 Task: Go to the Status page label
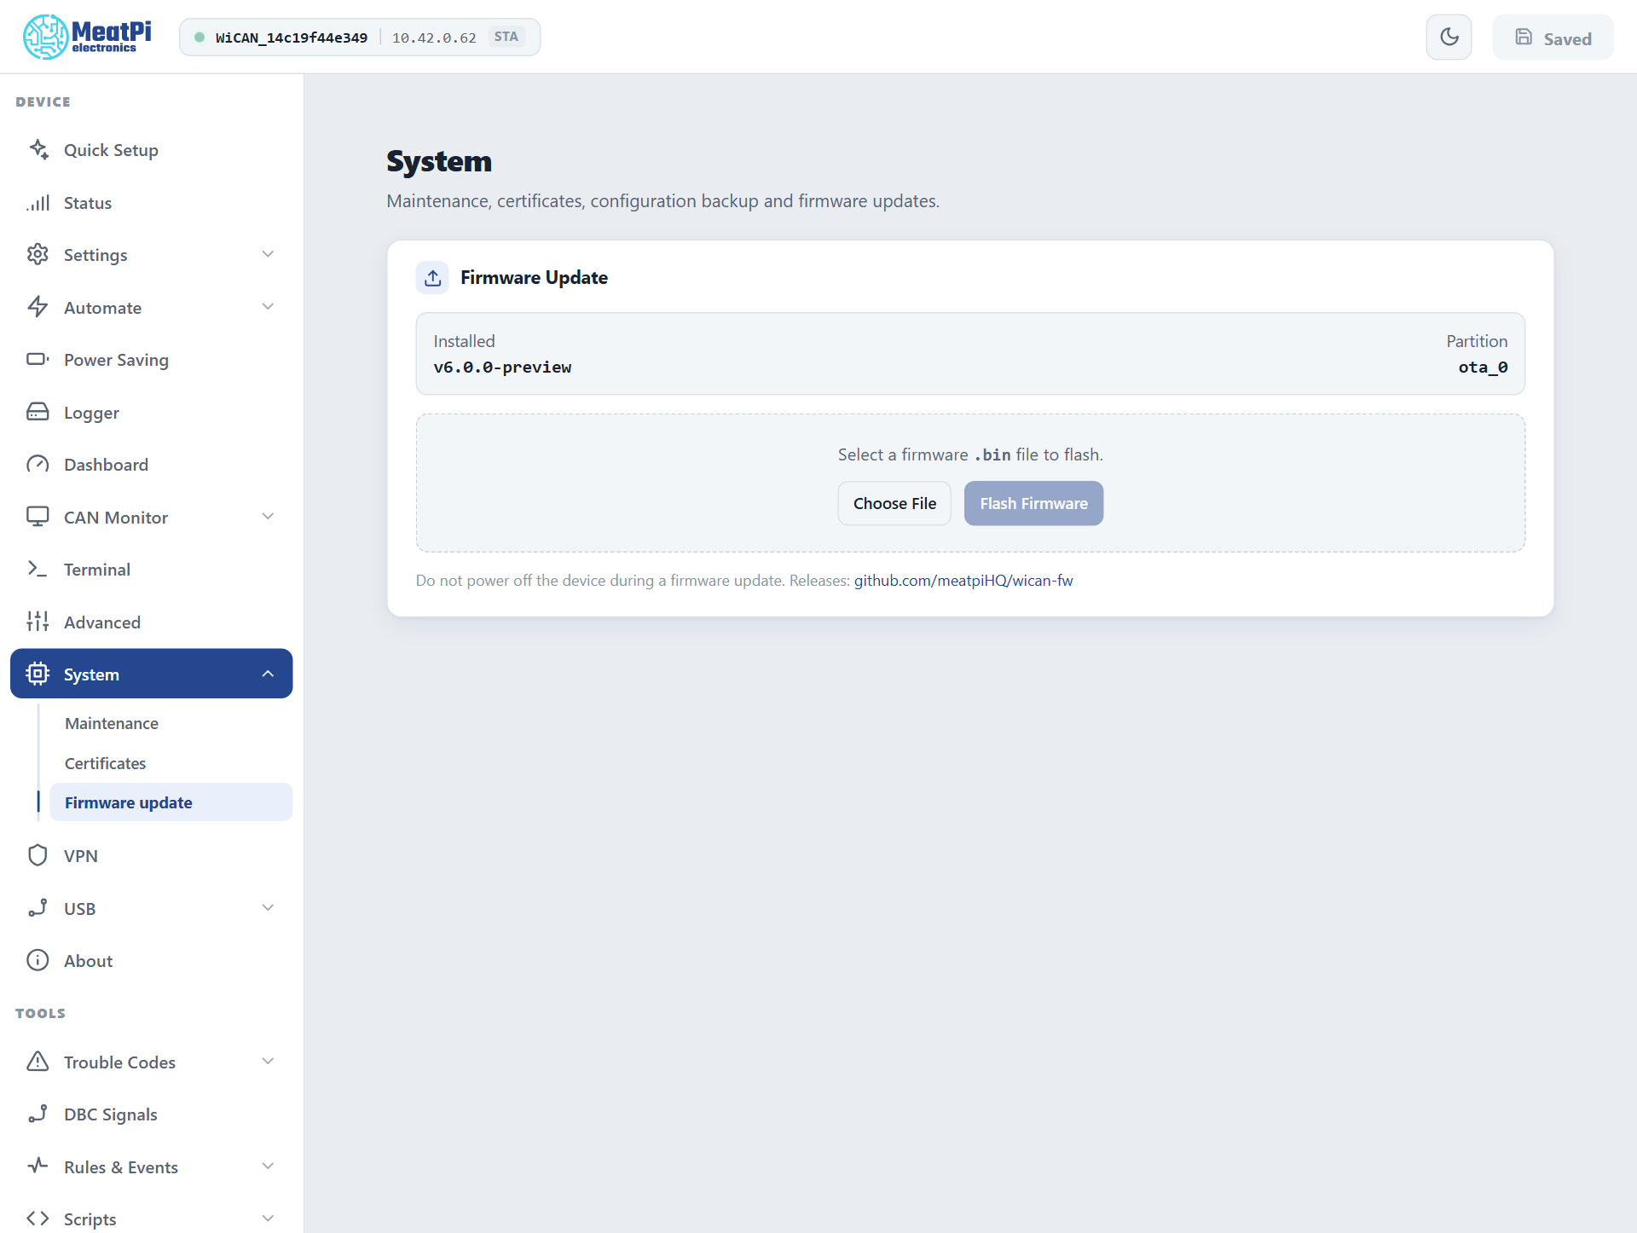(88, 203)
